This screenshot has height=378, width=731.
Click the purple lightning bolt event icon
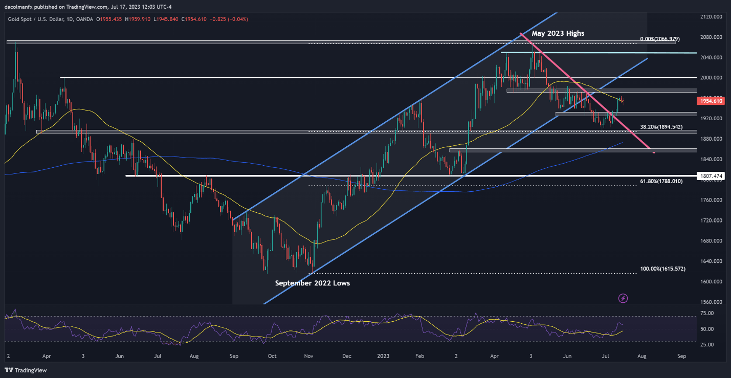(623, 298)
